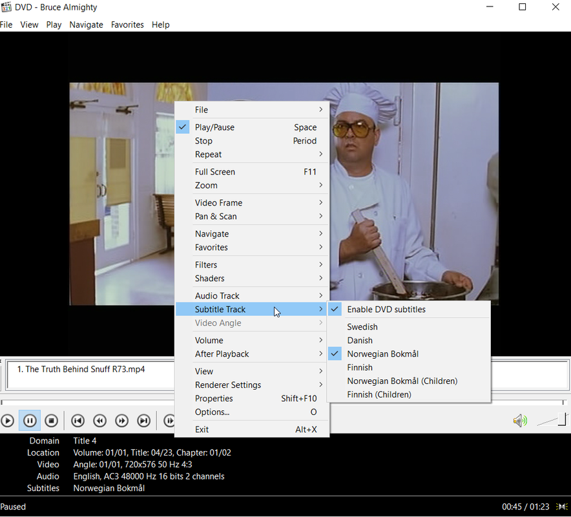Open the View submenu in context menu
Screen dimensions: 571x517
click(252, 371)
